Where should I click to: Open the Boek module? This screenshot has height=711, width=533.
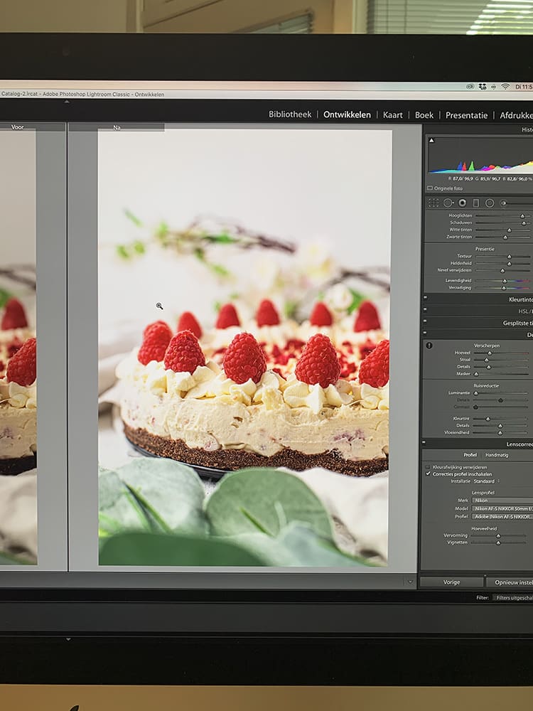pyautogui.click(x=424, y=115)
